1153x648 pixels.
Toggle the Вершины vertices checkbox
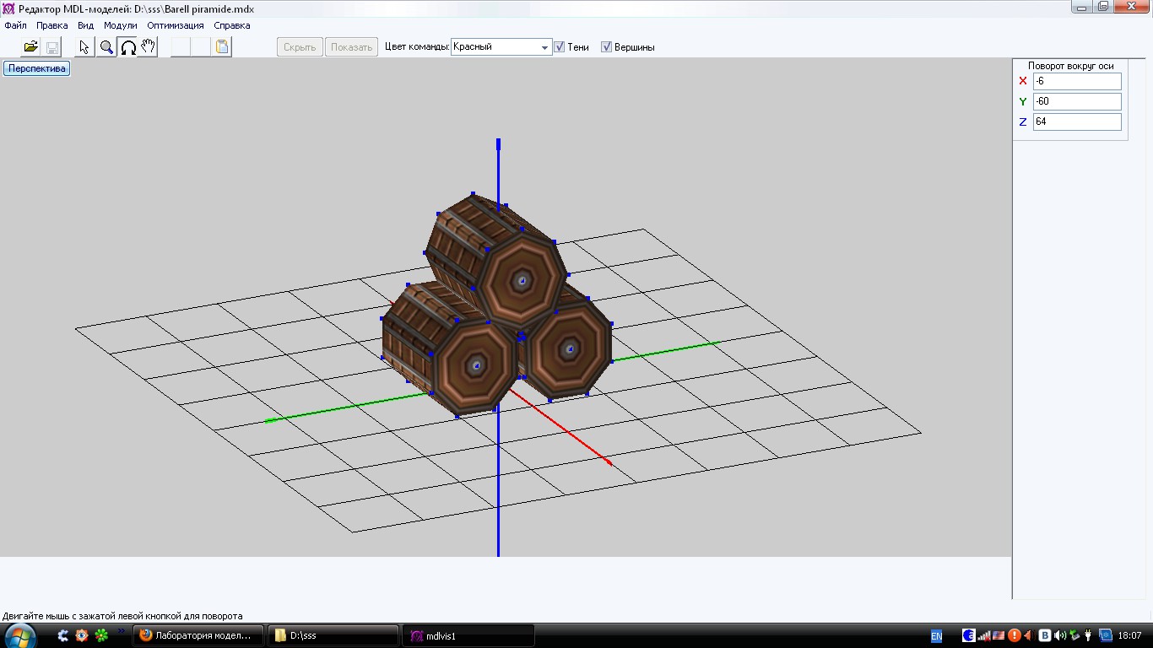click(606, 47)
